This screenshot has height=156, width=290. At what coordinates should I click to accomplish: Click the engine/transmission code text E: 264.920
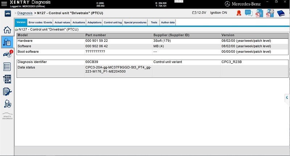(161, 3)
